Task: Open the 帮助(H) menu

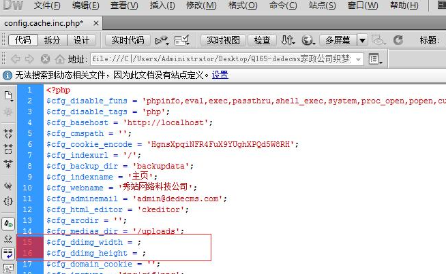Action: [404, 5]
